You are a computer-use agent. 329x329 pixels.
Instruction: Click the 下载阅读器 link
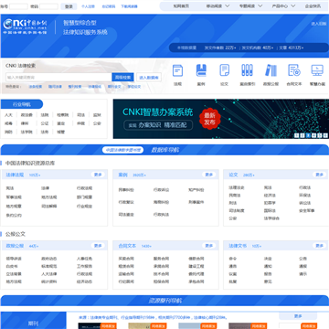[129, 6]
